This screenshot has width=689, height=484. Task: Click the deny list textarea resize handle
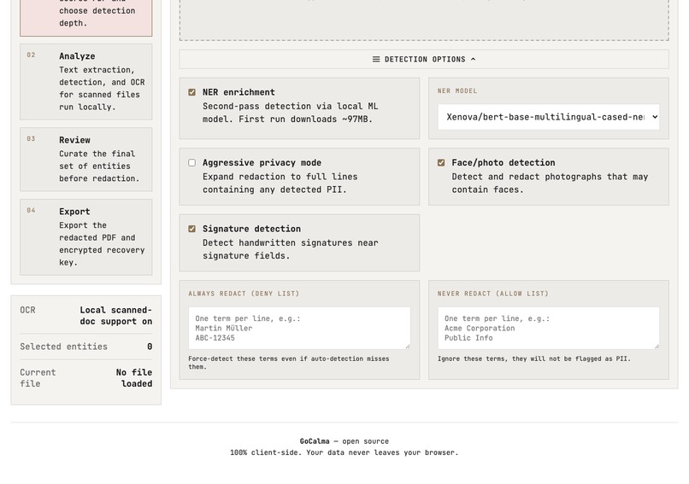(408, 347)
